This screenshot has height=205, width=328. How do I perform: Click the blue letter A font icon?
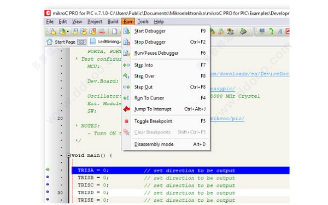pos(280,32)
